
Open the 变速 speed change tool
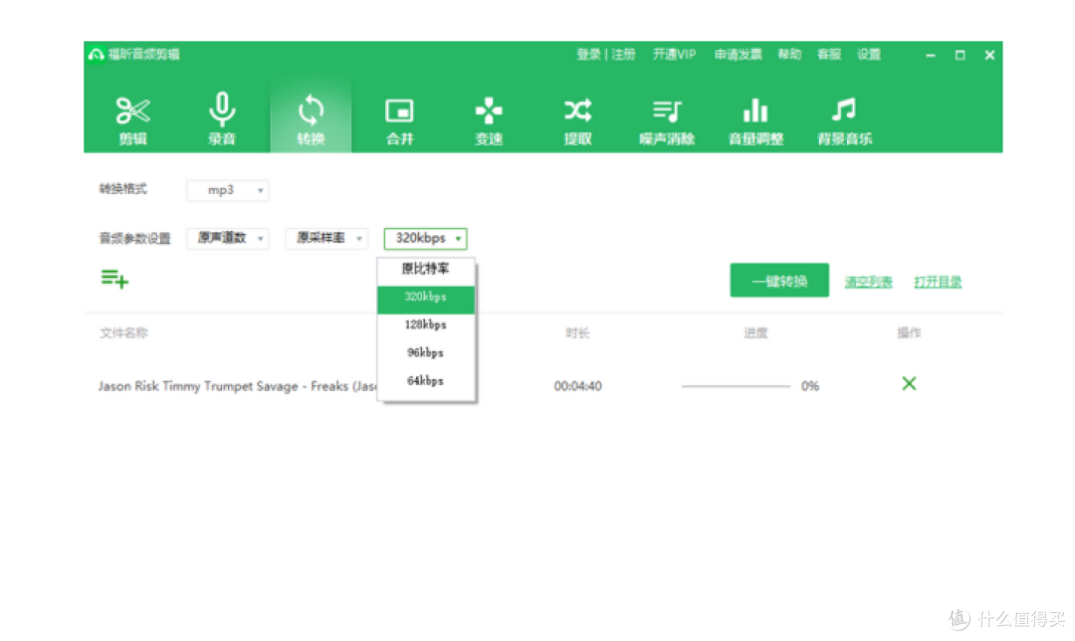pyautogui.click(x=489, y=119)
